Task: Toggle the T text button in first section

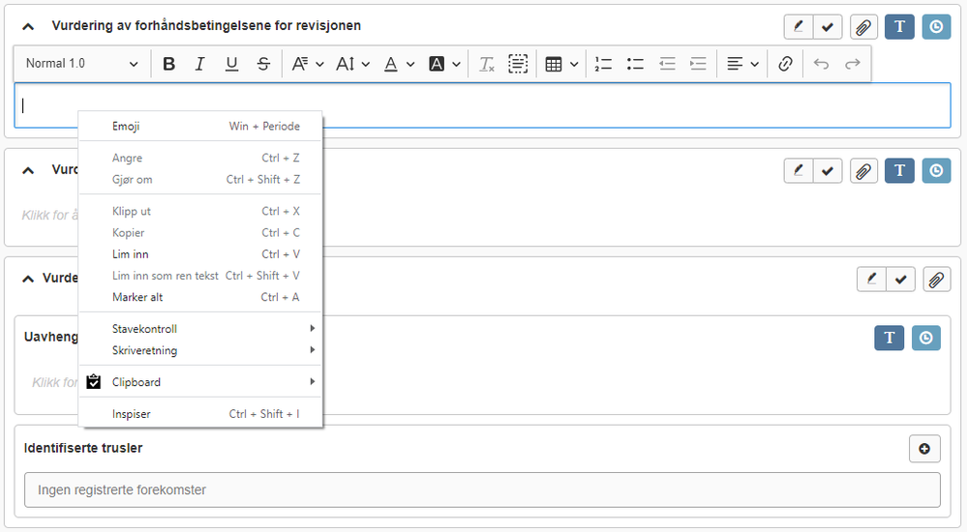Action: coord(899,27)
